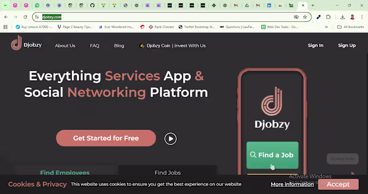Expand the tab search dropdown arrow
Image resolution: width=368 pixels, height=194 pixels.
pos(5,6)
